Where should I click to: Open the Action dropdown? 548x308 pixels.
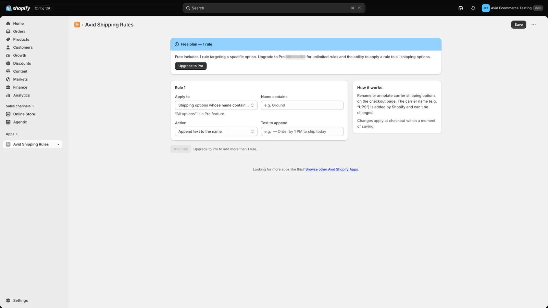pyautogui.click(x=216, y=132)
